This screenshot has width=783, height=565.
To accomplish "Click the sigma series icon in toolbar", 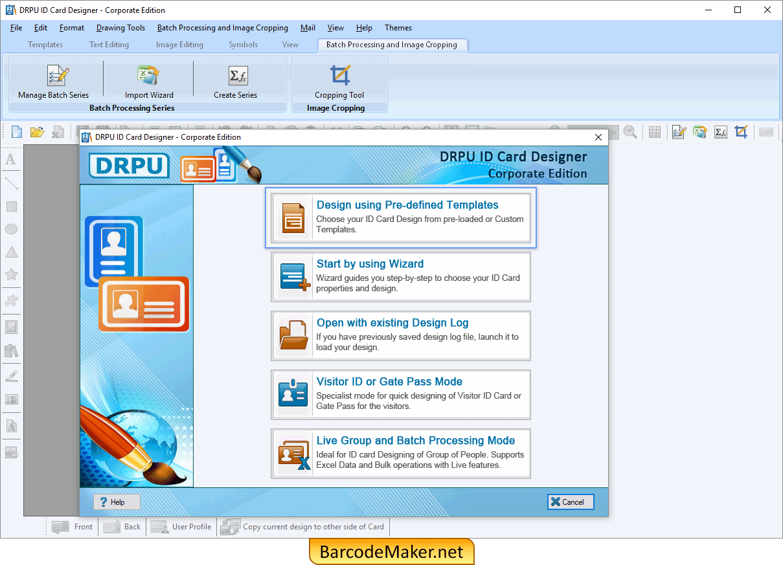I will [x=721, y=132].
